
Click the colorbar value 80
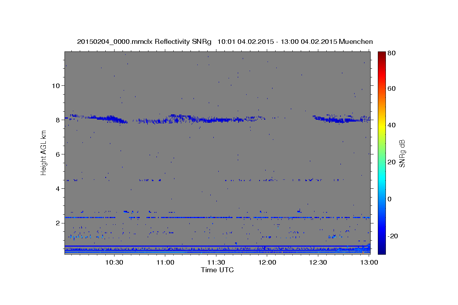[392, 53]
